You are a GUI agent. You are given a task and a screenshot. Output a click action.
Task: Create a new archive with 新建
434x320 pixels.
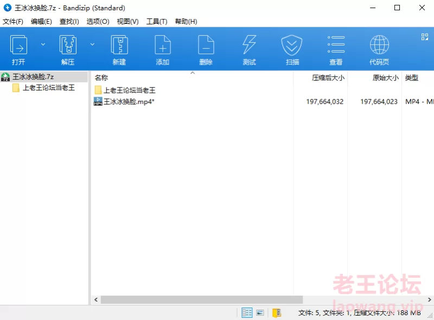119,50
